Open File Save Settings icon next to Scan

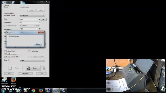tap(43, 68)
